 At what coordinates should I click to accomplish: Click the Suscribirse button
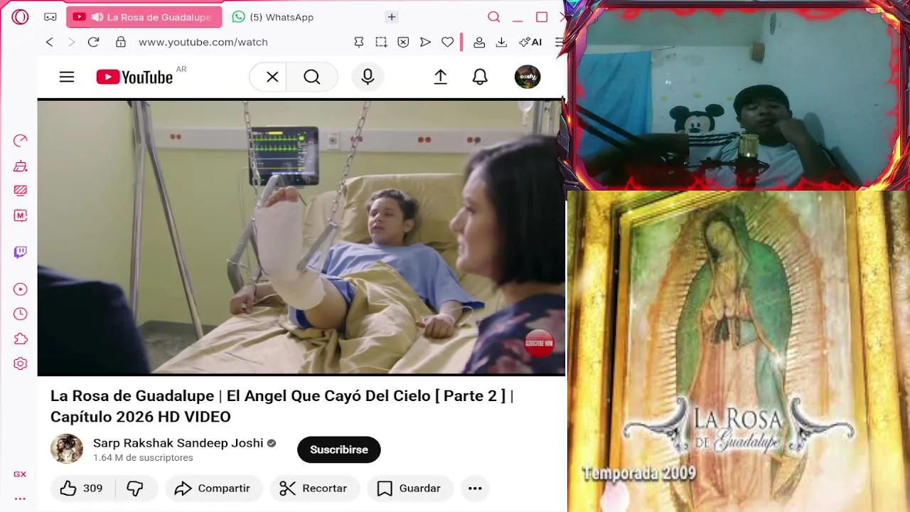point(339,449)
